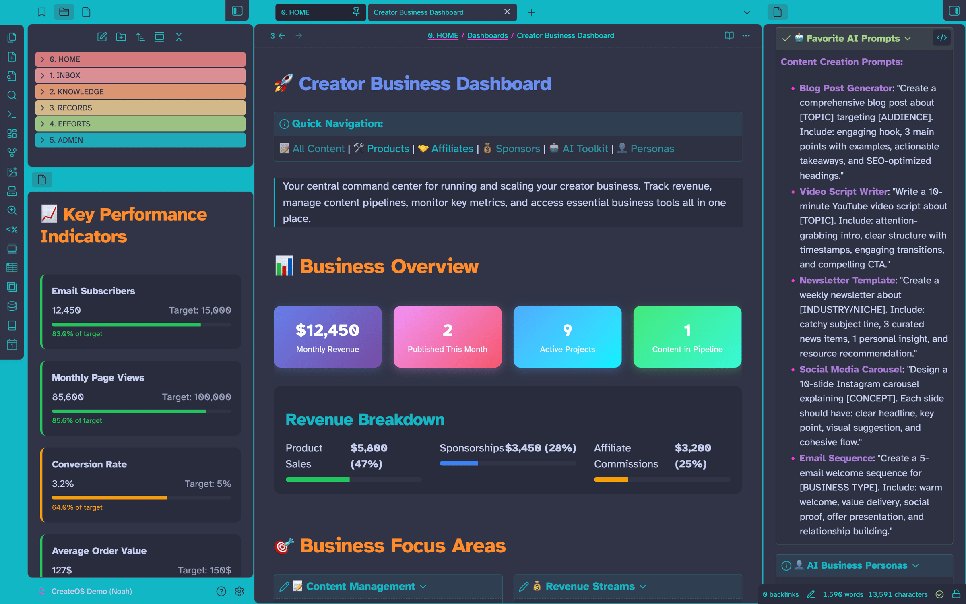Click the zoom-in magnifier ribbon icon
Image resolution: width=966 pixels, height=604 pixels.
click(x=12, y=210)
